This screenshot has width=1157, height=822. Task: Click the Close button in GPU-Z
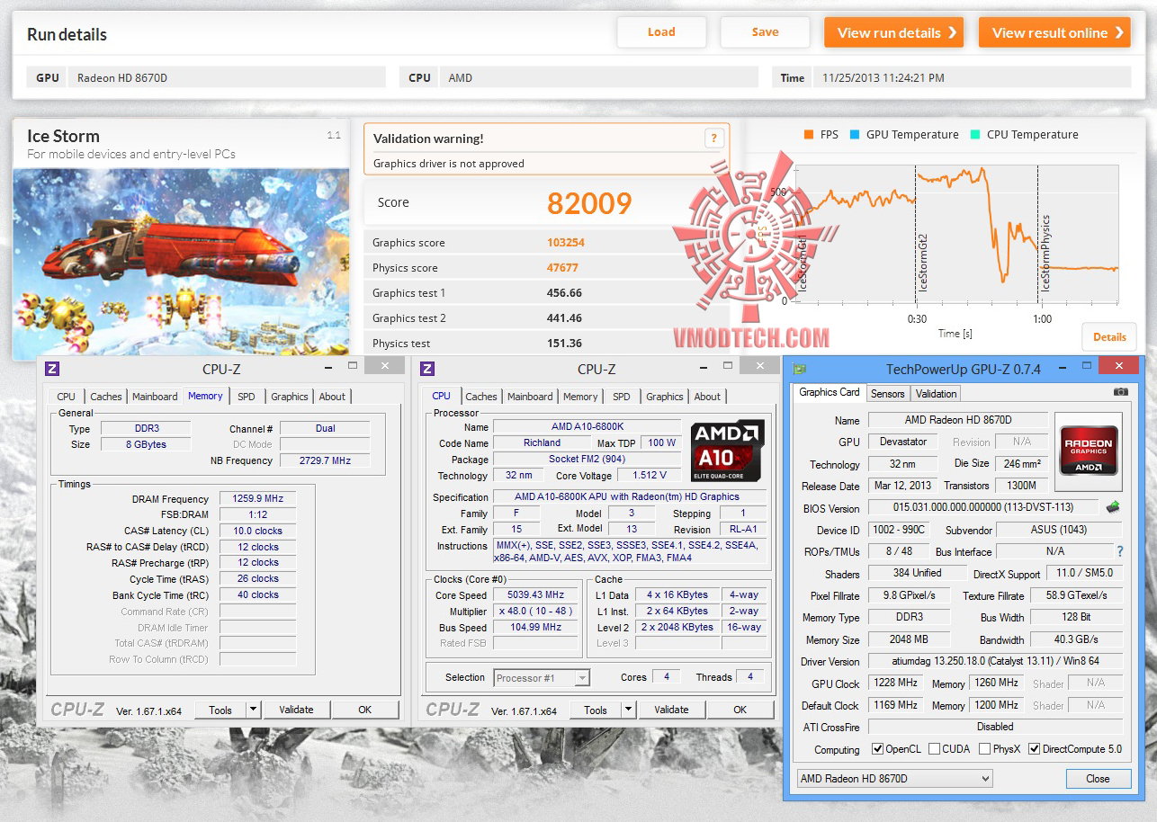(x=1098, y=779)
